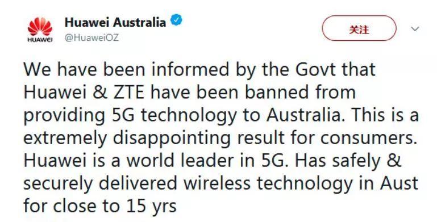Click 'Aust' at the sixth line's end
Image resolution: width=437 pixels, height=222 pixels.
pyautogui.click(x=399, y=184)
